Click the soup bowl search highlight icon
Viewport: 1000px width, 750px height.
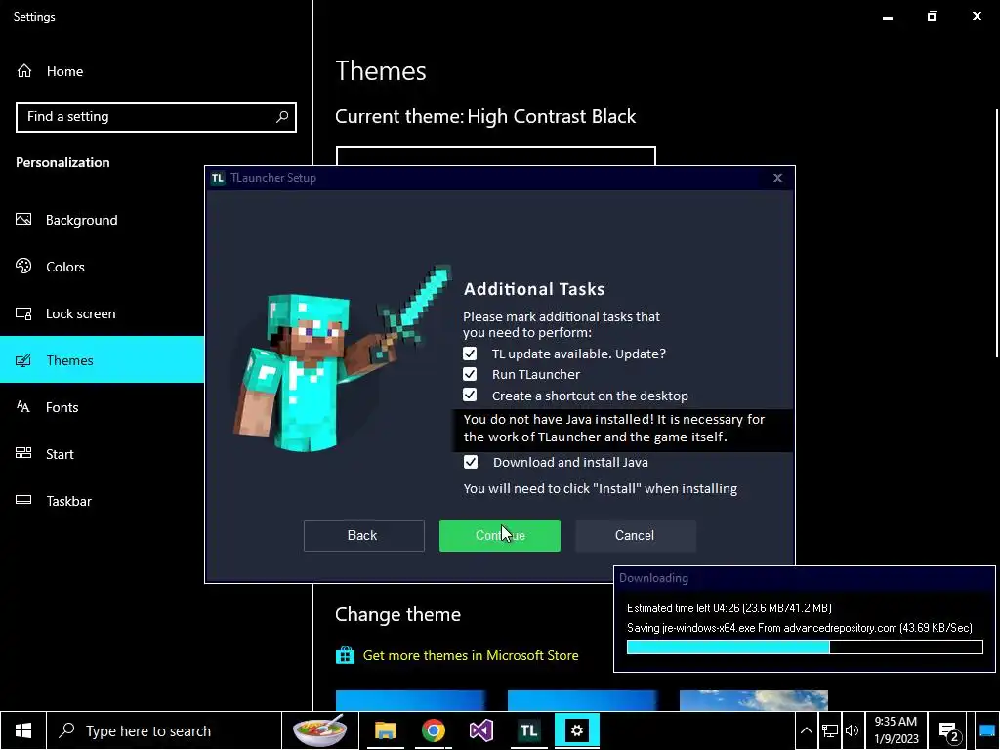[319, 730]
